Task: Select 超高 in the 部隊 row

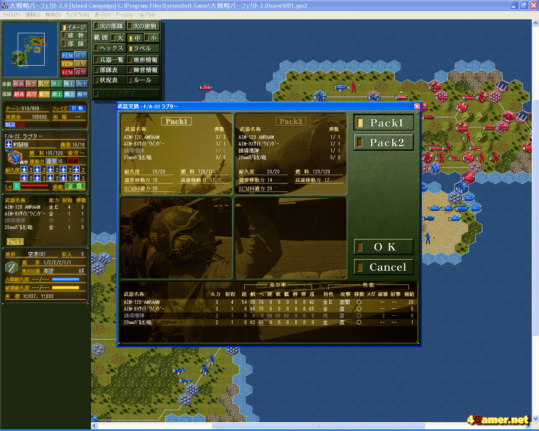Action: coord(19,94)
